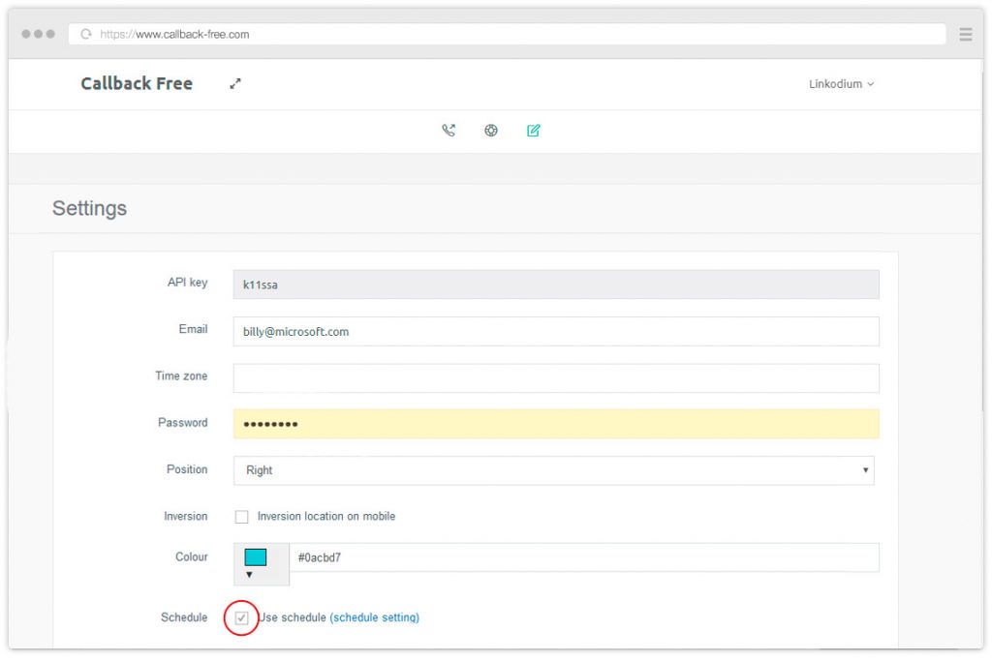Open the browser hamburger menu
Image resolution: width=992 pixels, height=661 pixels.
965,33
